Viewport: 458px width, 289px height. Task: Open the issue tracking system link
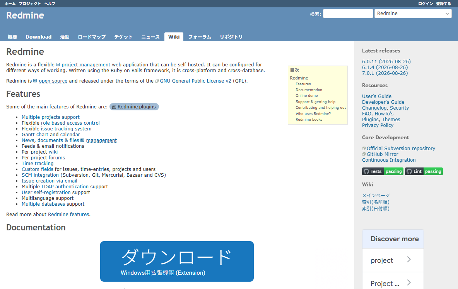tap(66, 129)
